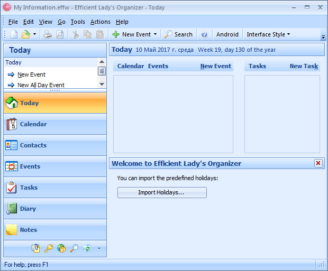Click the Calendar page icon in sidebar

tap(12, 124)
